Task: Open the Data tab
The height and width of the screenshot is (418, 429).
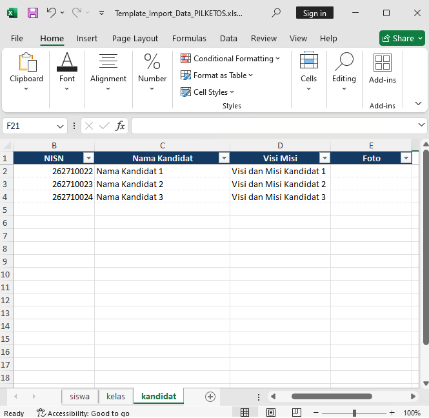Action: click(228, 38)
